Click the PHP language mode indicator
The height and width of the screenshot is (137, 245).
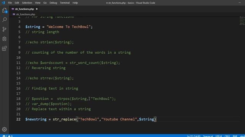pyautogui.click(x=235, y=136)
